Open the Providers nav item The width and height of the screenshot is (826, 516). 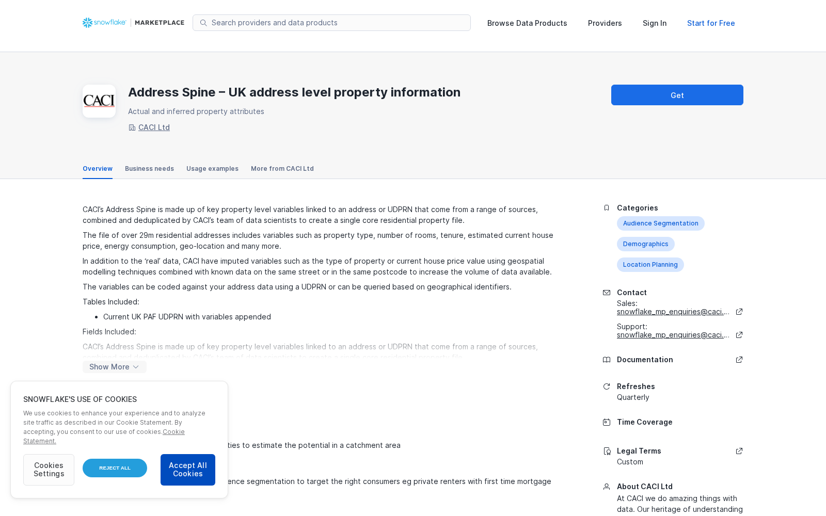tap(605, 23)
